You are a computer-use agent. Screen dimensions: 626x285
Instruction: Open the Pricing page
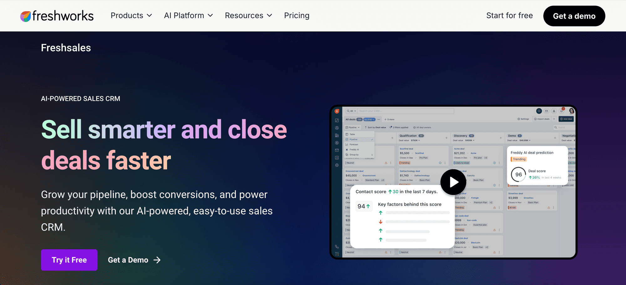point(297,15)
